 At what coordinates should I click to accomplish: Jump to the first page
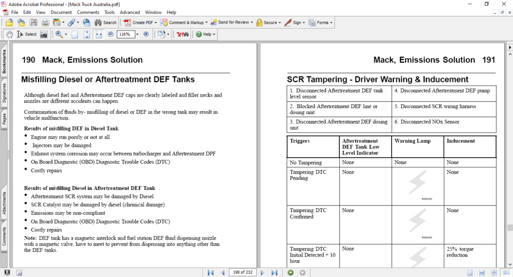pyautogui.click(x=211, y=272)
